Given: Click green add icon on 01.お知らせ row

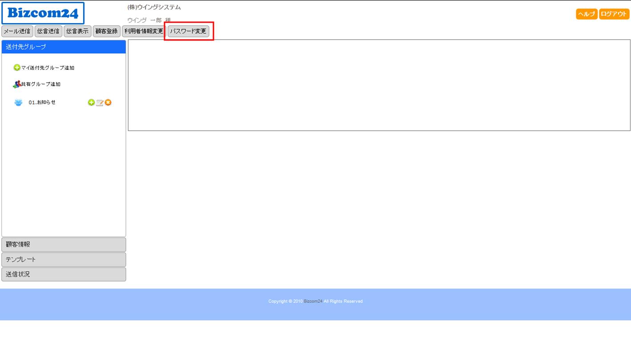Looking at the screenshot, I should click(91, 103).
